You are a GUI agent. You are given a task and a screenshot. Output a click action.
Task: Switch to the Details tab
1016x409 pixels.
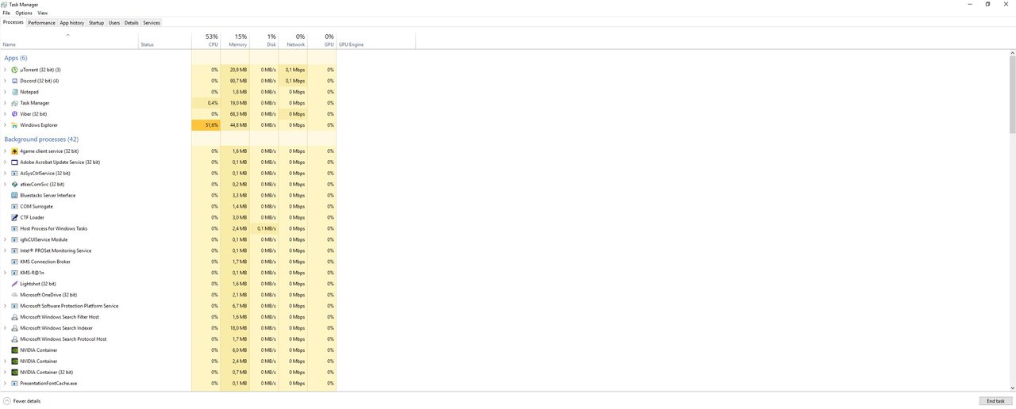[x=132, y=23]
